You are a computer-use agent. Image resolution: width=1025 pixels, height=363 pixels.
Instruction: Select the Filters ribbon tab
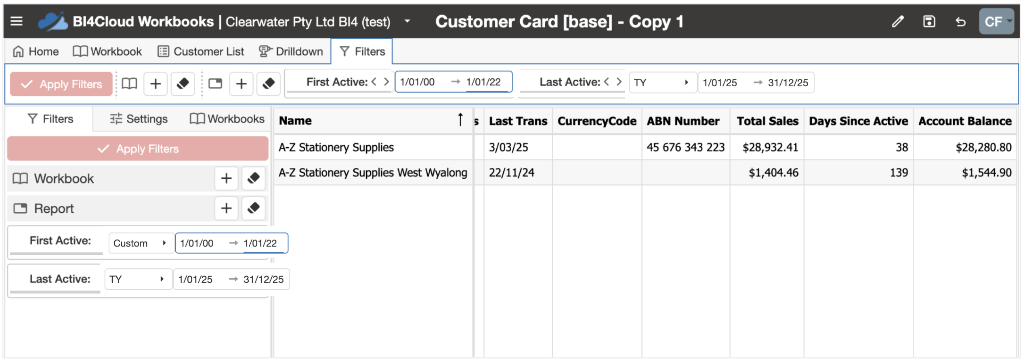362,52
